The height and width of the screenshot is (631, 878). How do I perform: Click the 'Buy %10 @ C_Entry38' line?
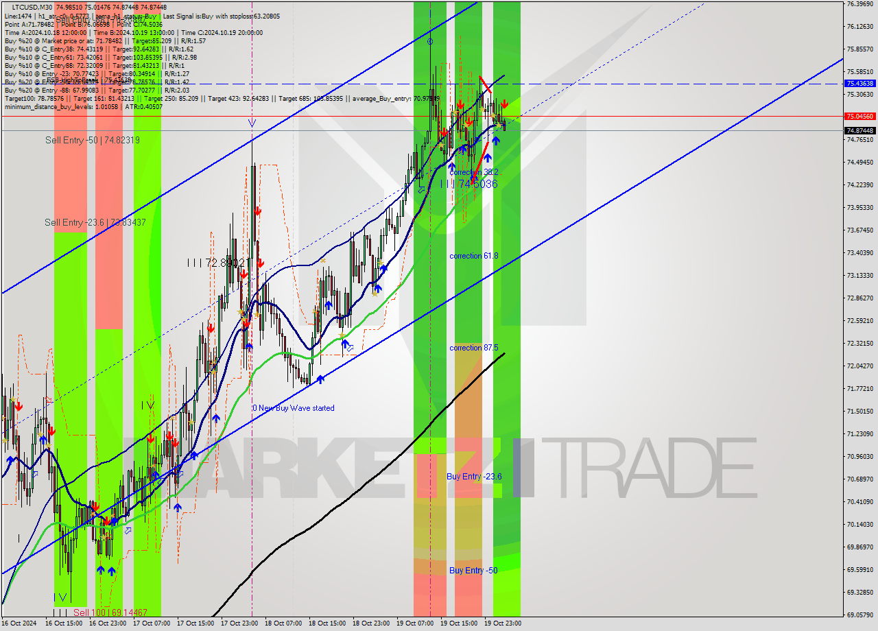tap(99, 49)
